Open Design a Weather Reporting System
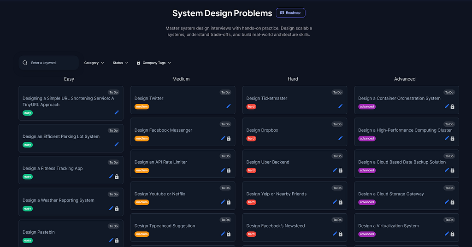 [58, 200]
